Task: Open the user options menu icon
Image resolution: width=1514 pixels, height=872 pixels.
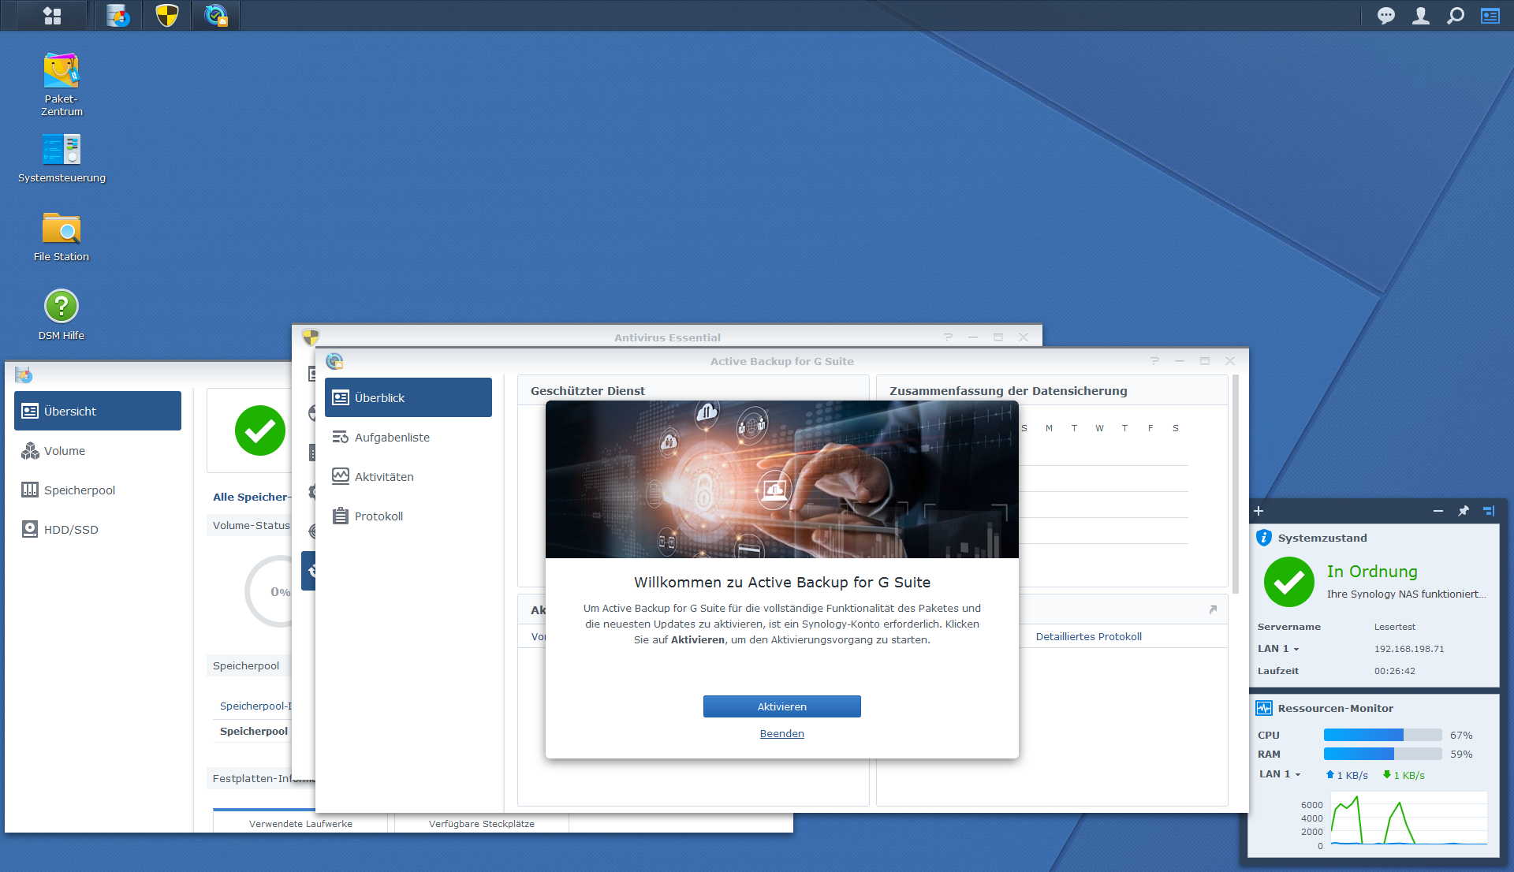Action: [x=1420, y=16]
